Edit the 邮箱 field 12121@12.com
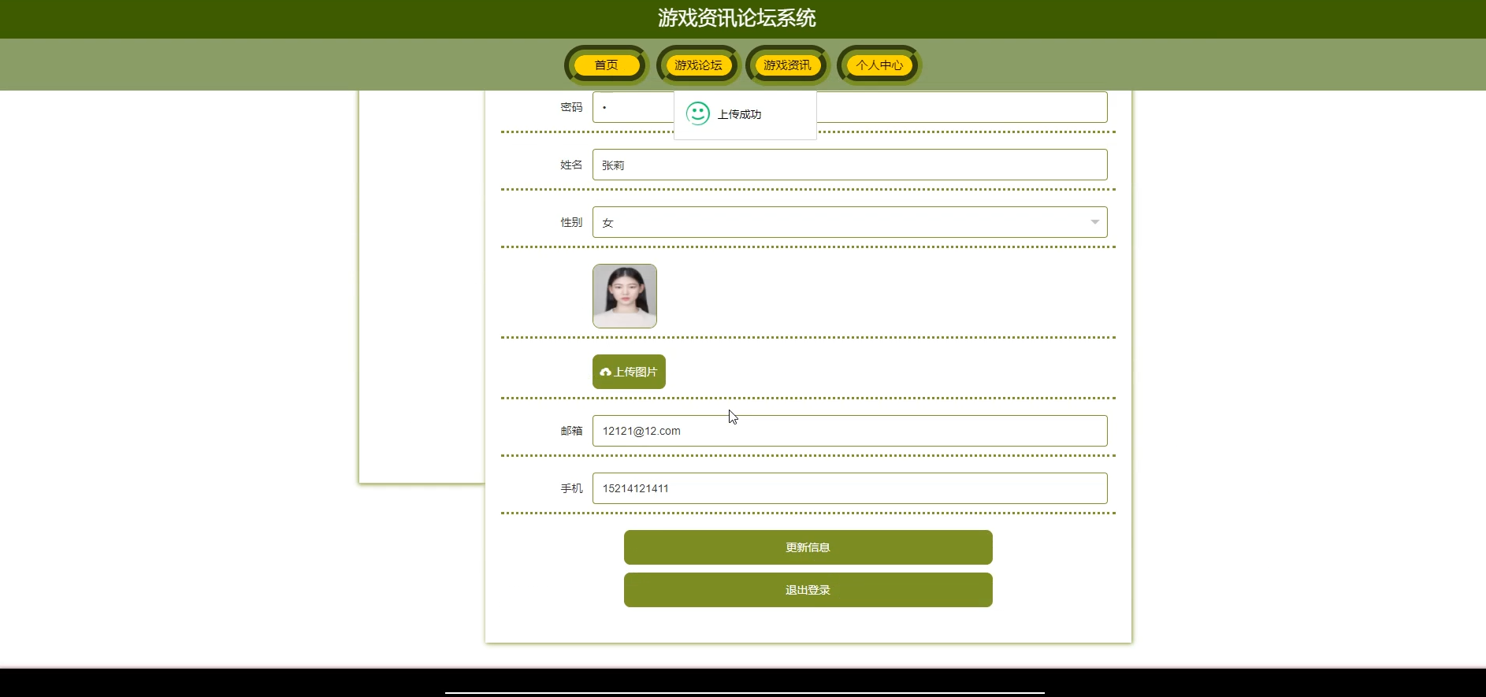Screen dimensions: 1486x697 (x=849, y=431)
